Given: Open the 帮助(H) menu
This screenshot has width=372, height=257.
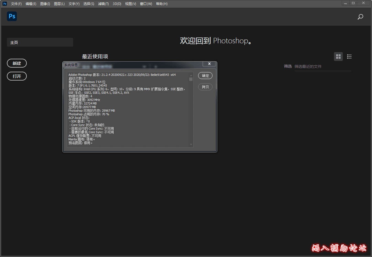Looking at the screenshot, I should [162, 4].
